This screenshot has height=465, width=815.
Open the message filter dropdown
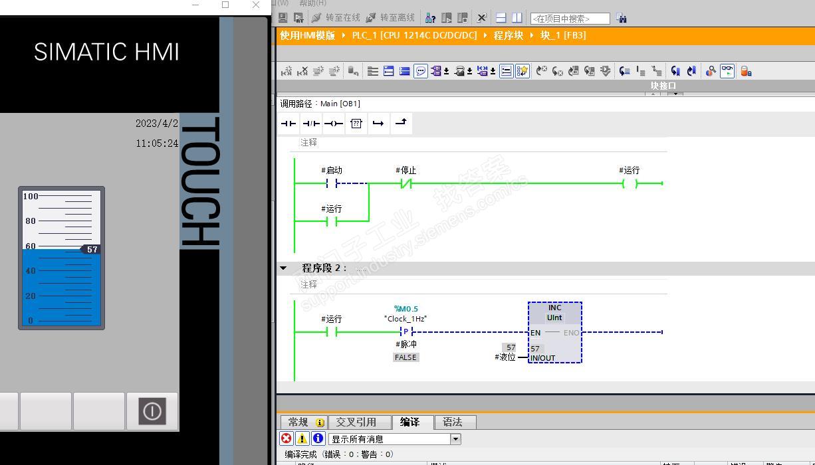click(x=455, y=439)
